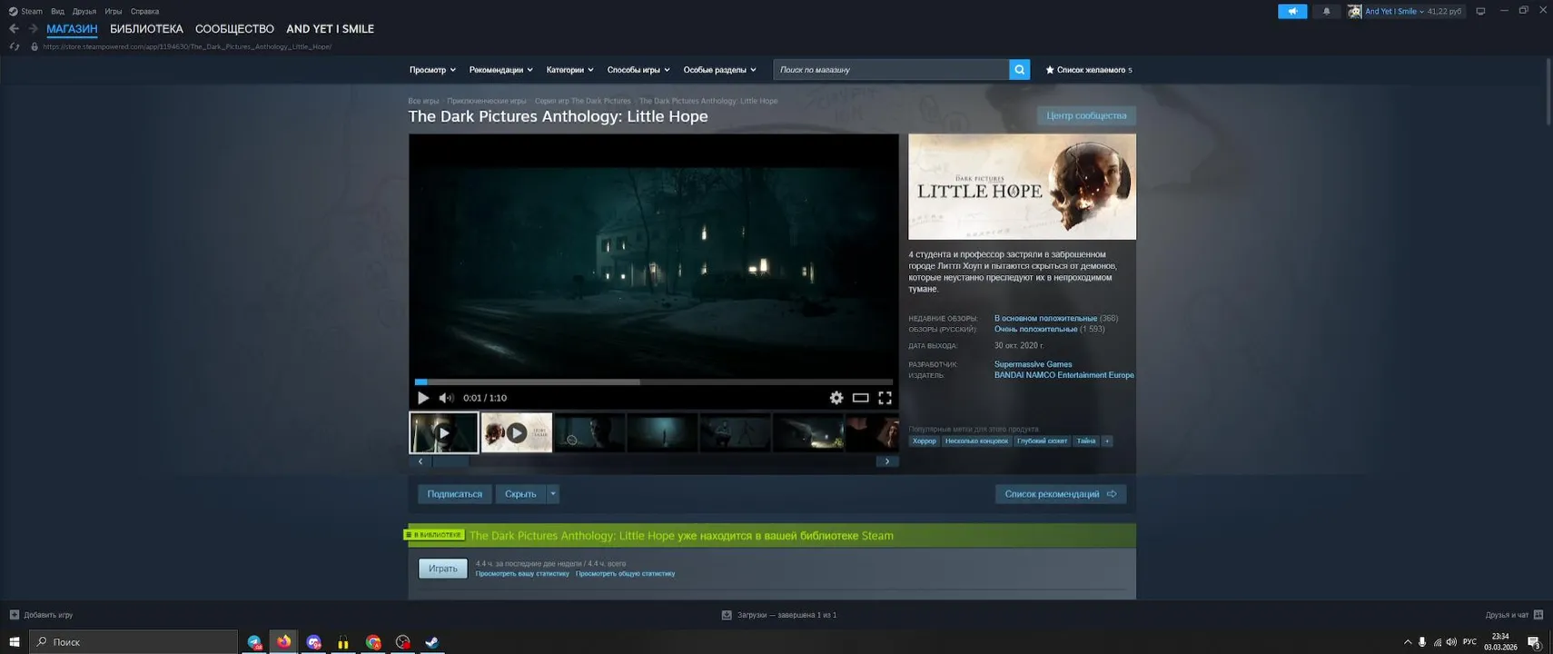Click Добавить игру plus icon

click(x=14, y=615)
